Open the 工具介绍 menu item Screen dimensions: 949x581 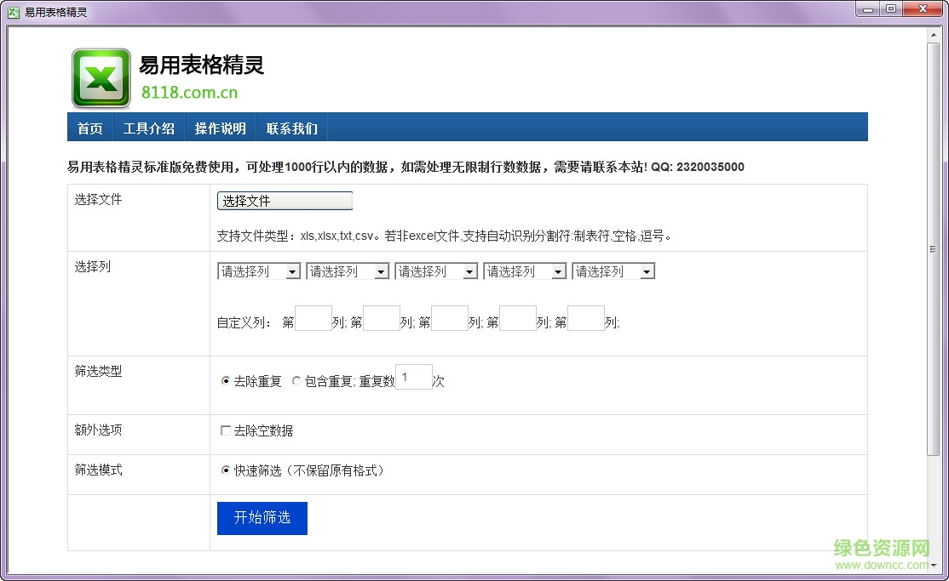coord(149,128)
